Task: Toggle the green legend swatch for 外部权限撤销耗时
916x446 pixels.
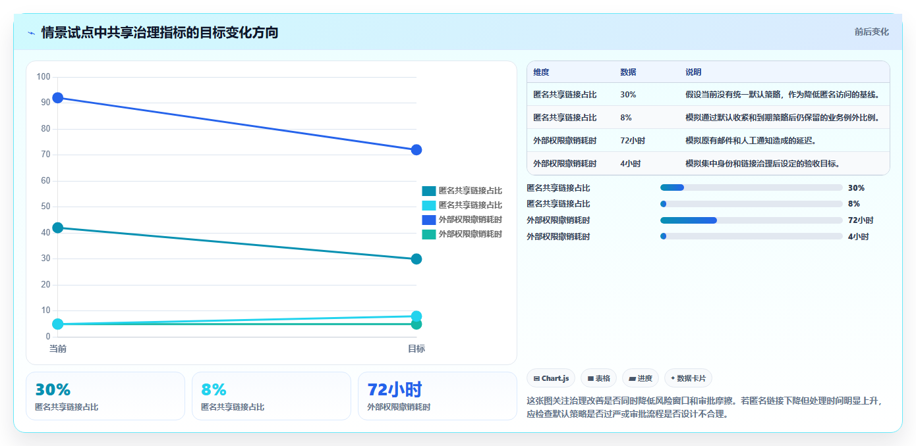Action: click(429, 234)
